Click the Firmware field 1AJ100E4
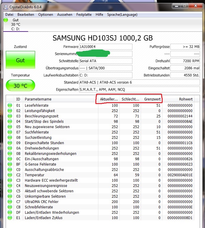205x228 pixels. [106, 47]
